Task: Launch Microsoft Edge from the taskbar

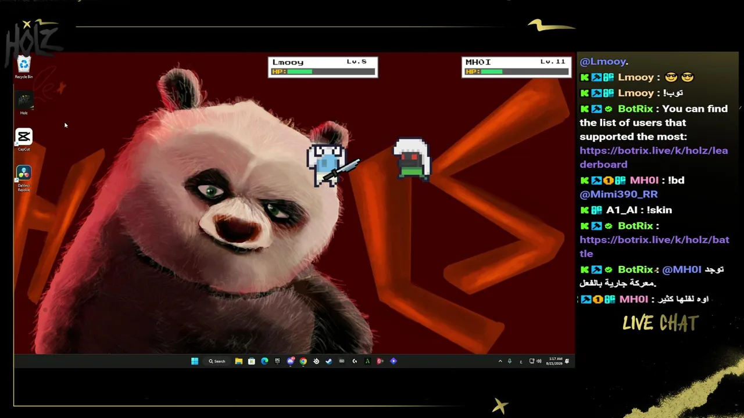Action: coord(264,361)
